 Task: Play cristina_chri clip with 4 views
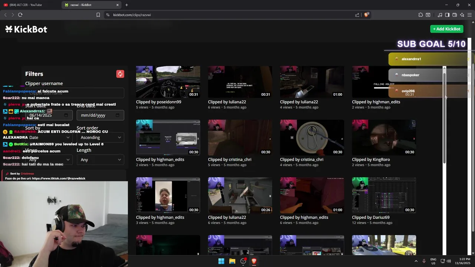coord(312,138)
